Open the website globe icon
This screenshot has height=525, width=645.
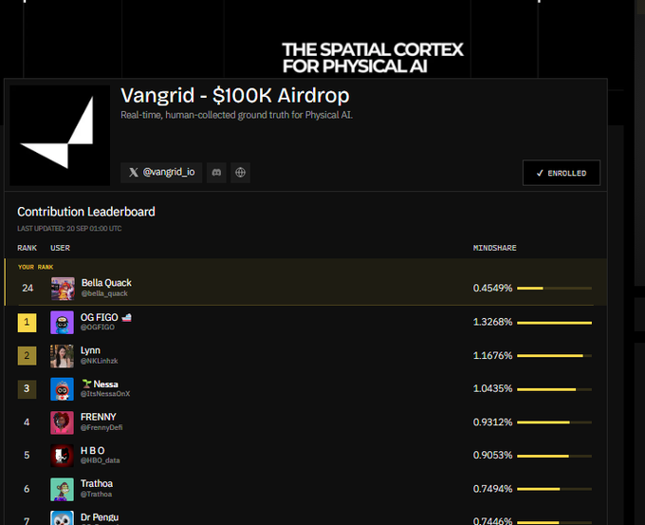coord(240,173)
